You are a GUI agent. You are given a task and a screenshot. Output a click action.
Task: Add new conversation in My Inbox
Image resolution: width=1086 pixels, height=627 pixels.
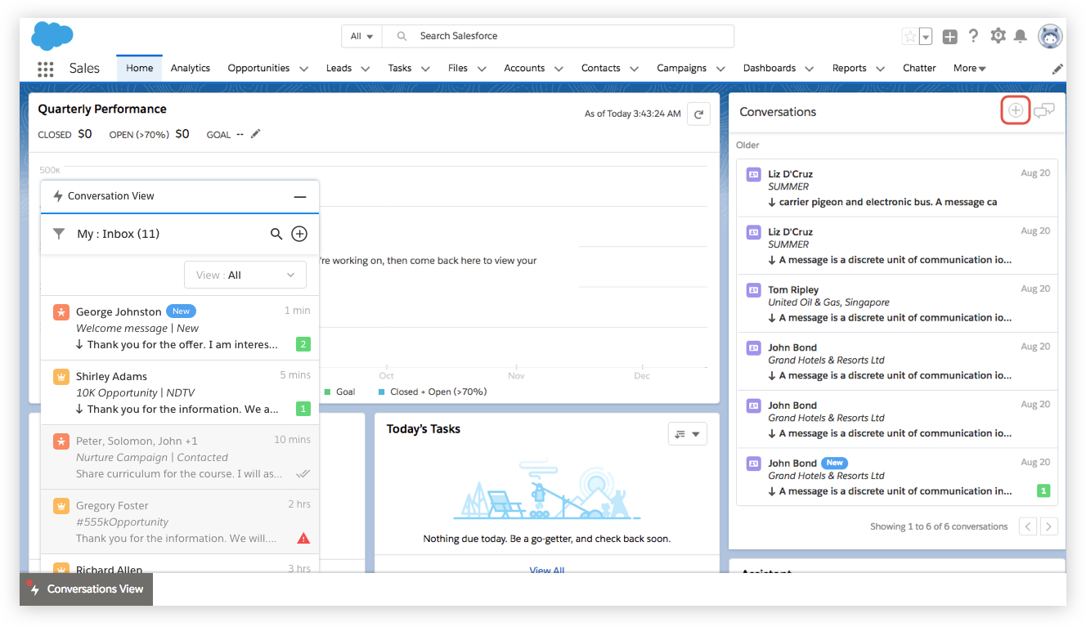coord(299,234)
